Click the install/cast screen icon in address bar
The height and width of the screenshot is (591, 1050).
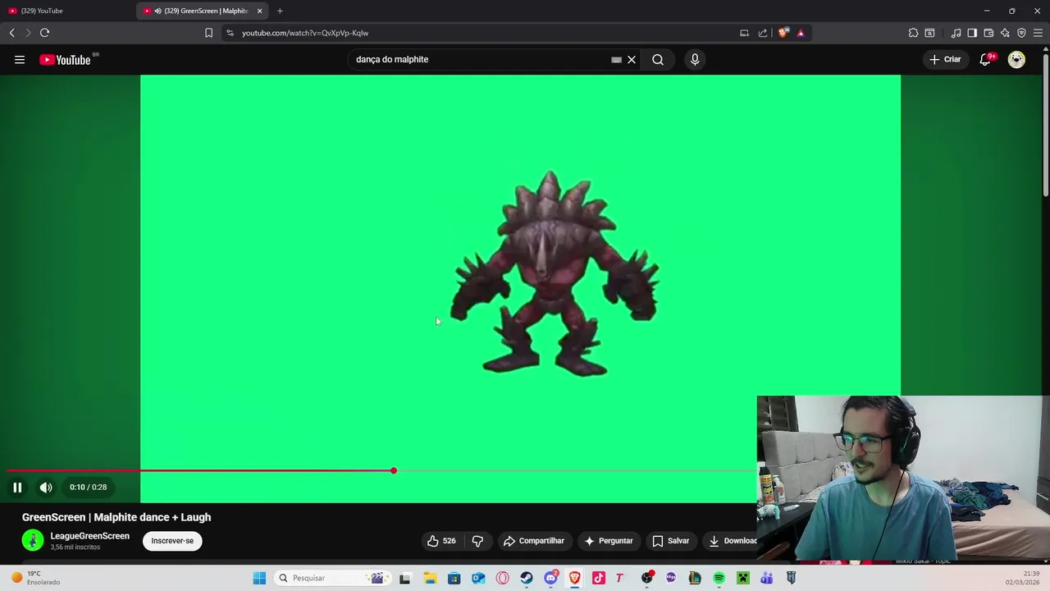(x=744, y=33)
